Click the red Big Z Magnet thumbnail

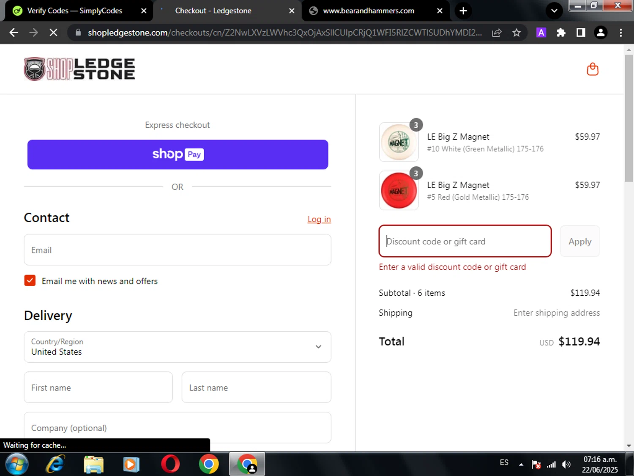(x=399, y=190)
